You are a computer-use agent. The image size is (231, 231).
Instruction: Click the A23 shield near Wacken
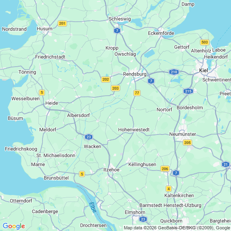89,137
